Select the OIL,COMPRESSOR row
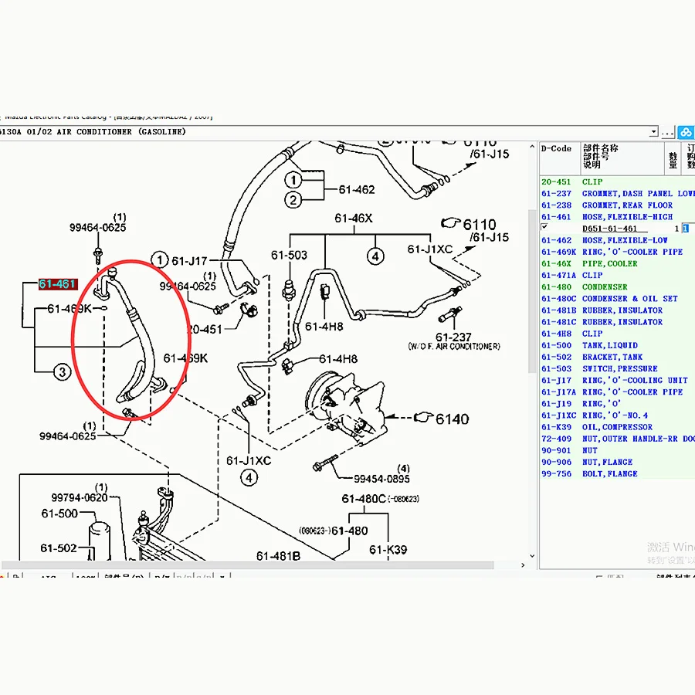Screen dimensions: 695x695 (617, 427)
